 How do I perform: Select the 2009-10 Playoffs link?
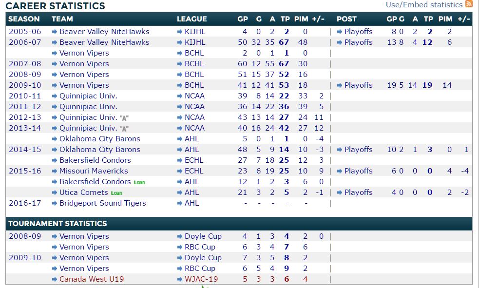pyautogui.click(x=358, y=85)
